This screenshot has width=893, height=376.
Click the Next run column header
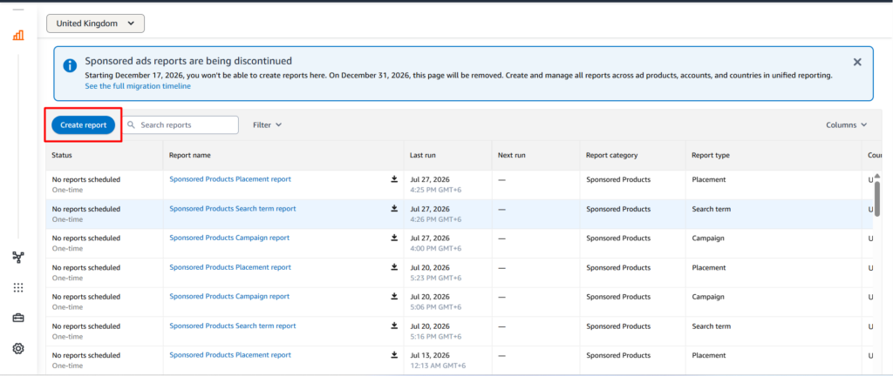coord(511,155)
